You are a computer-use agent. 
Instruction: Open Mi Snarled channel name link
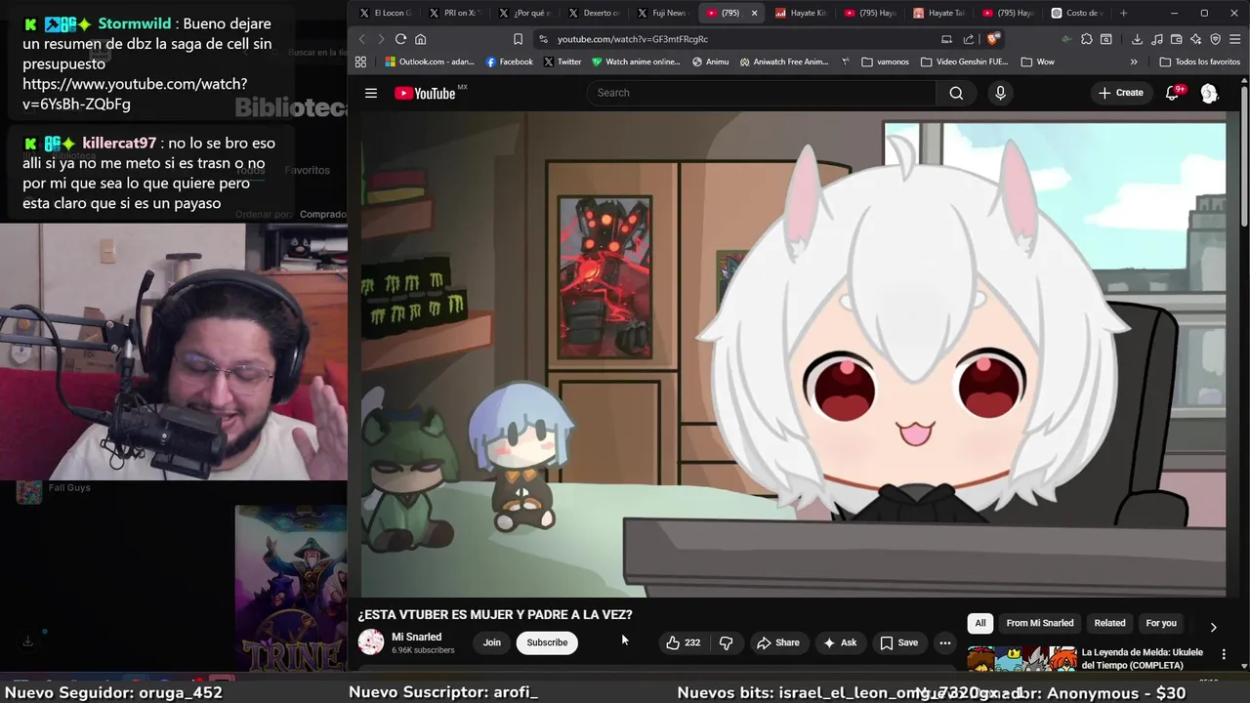(417, 637)
